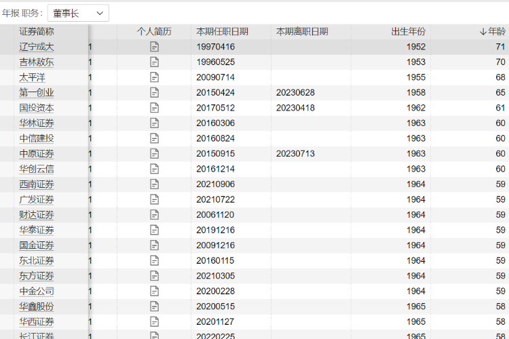The height and width of the screenshot is (339, 509).
Task: Open the 中信建投 security link
Action: pyautogui.click(x=37, y=138)
